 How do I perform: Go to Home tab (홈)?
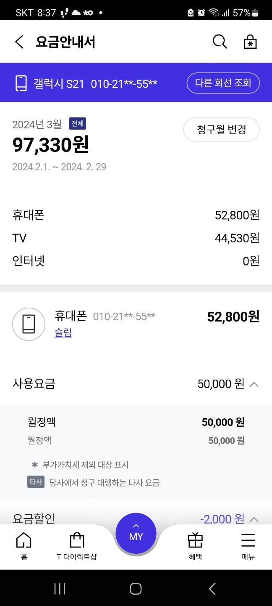click(x=24, y=546)
